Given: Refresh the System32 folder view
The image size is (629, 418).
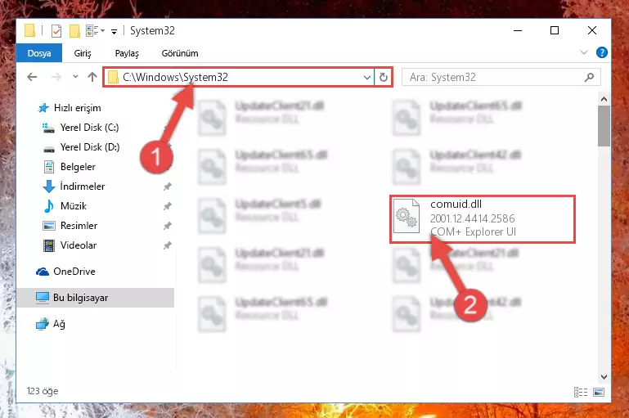Looking at the screenshot, I should point(384,77).
